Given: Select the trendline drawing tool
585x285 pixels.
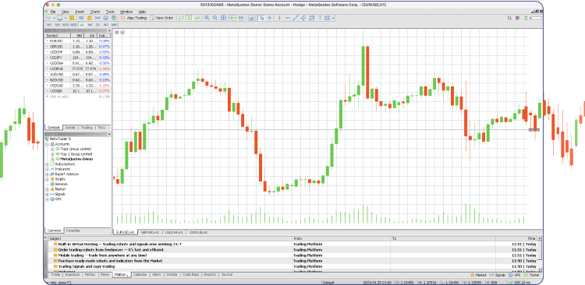Looking at the screenshot, I should [296, 18].
